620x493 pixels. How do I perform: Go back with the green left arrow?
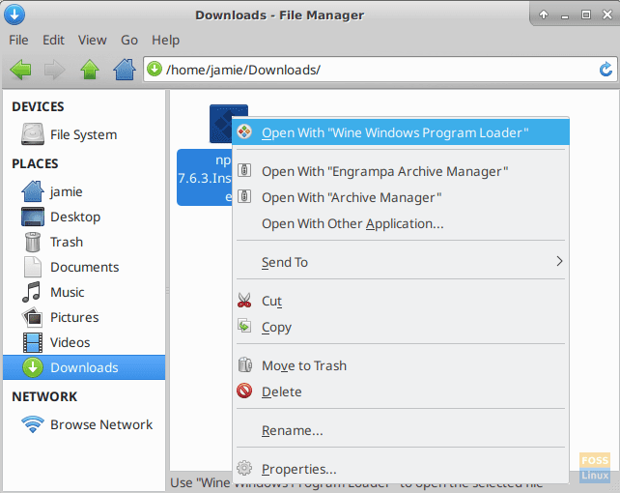[x=20, y=70]
